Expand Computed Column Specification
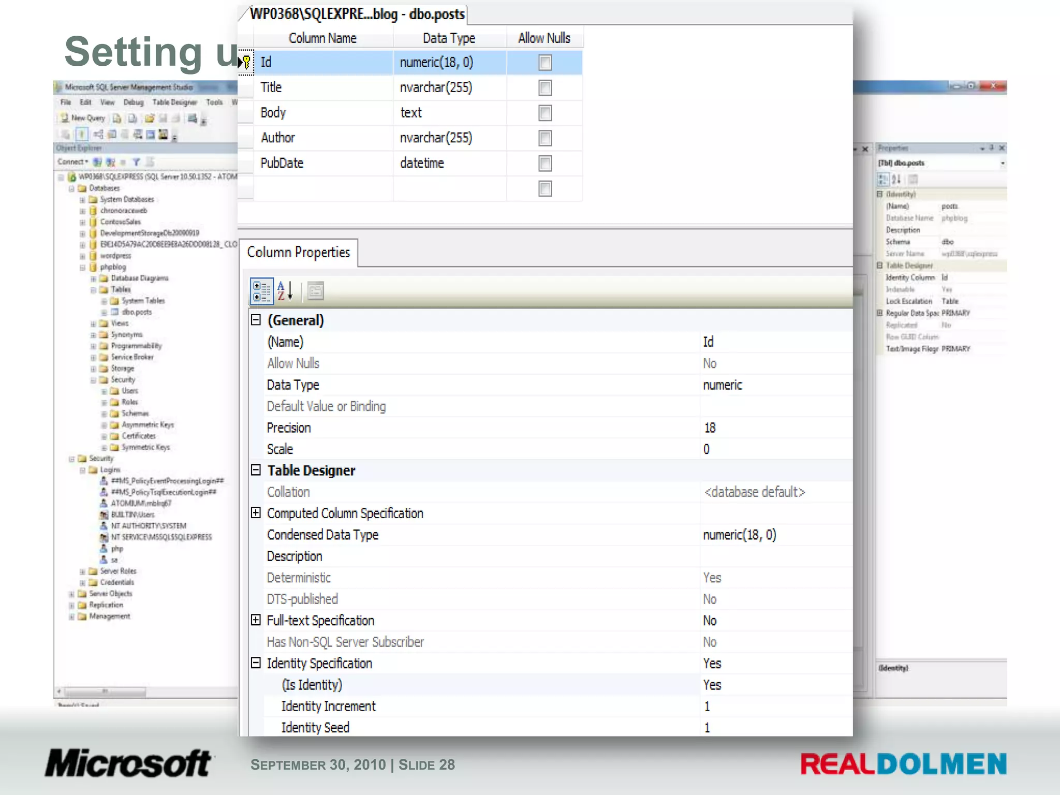 point(256,513)
